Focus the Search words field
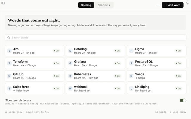Image resolution: width=191 pixels, height=119 pixels. (x=95, y=37)
